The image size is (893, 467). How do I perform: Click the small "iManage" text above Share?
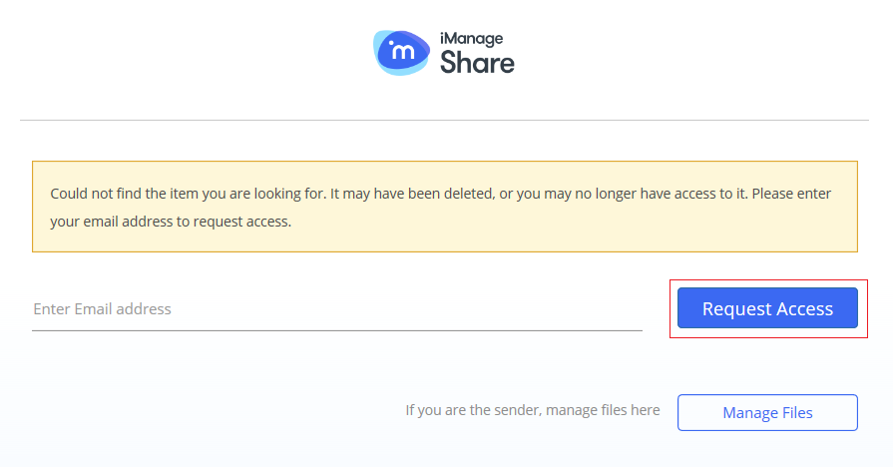coord(471,39)
